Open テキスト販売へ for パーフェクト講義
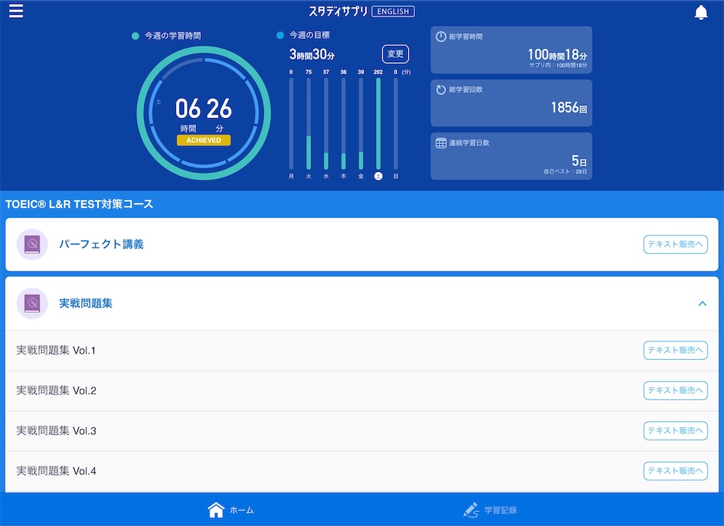 675,245
